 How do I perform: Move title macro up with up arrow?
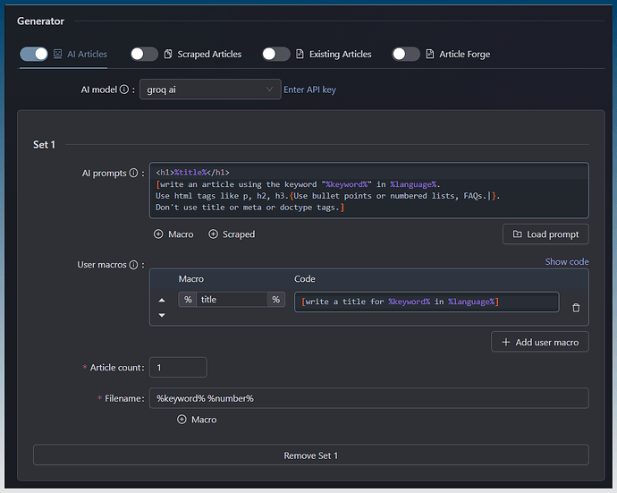pyautogui.click(x=162, y=301)
